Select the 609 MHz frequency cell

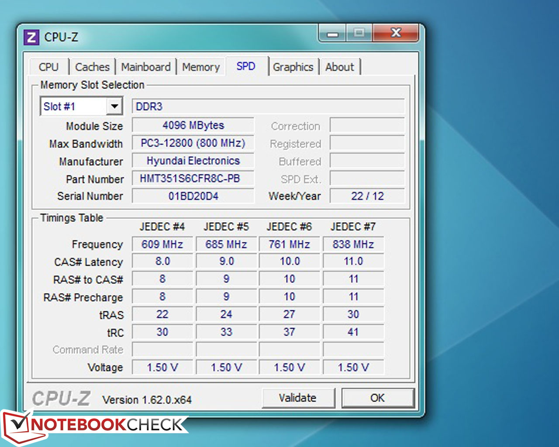pyautogui.click(x=162, y=244)
